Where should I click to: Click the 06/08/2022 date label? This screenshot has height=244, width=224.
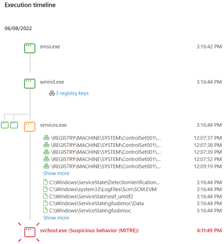point(18,28)
